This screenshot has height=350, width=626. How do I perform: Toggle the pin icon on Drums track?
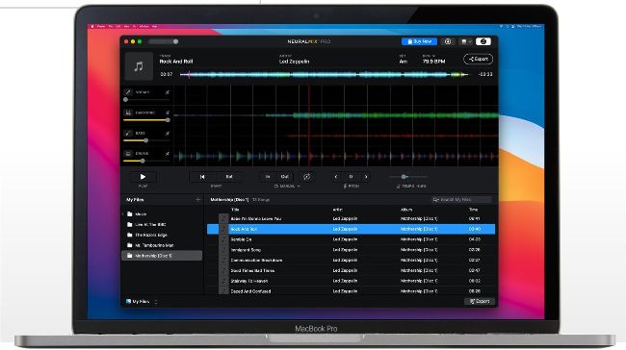pos(168,154)
